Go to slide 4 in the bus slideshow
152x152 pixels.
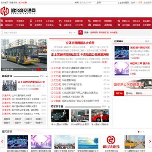pos(42,69)
